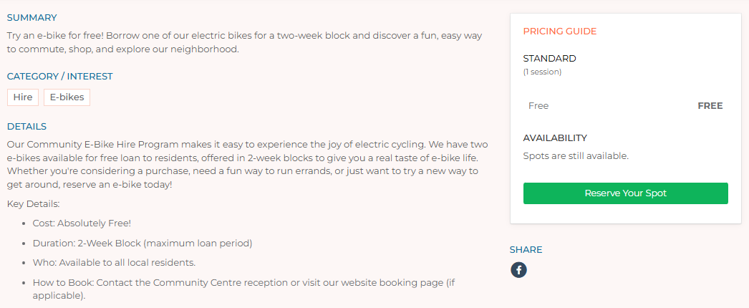
Task: Click the 'Key Details:' label
Action: (x=34, y=204)
